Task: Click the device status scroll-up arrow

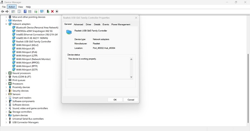Action: [x=131, y=59]
